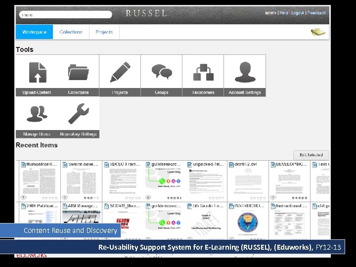Open the INSTRUCTIO… seal emblem thumbnail
The width and height of the screenshot is (356, 267).
pyautogui.click(x=248, y=223)
